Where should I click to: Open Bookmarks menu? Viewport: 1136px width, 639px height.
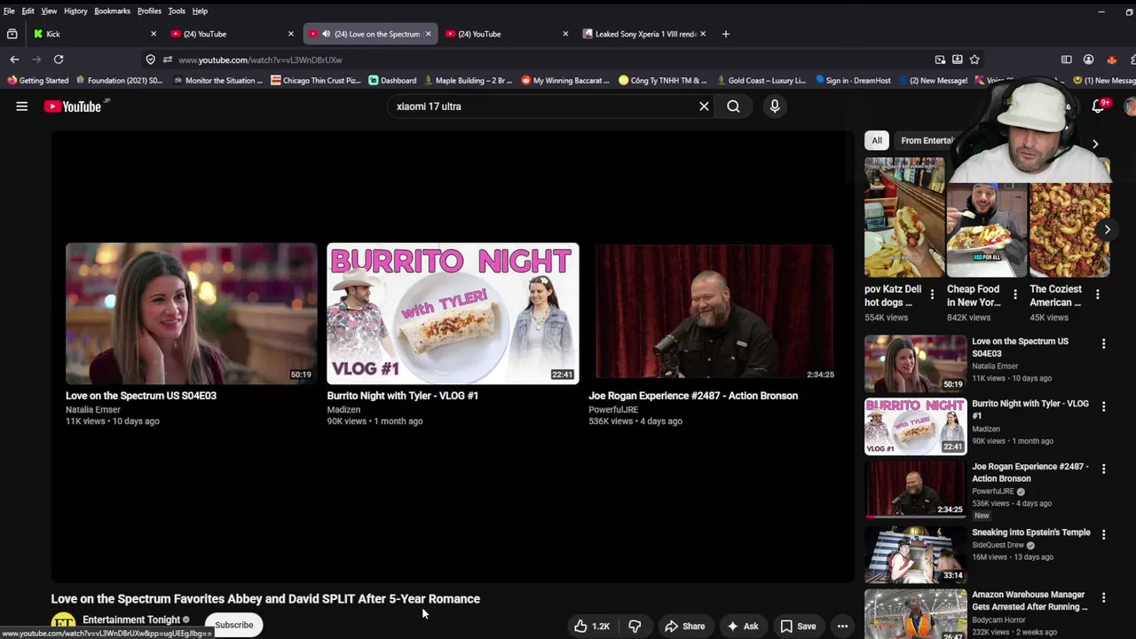pyautogui.click(x=112, y=11)
